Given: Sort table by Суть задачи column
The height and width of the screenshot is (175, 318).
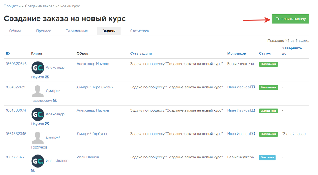Looking at the screenshot, I should [141, 54].
